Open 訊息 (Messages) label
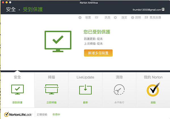The height and width of the screenshot is (119, 170). point(107,17)
